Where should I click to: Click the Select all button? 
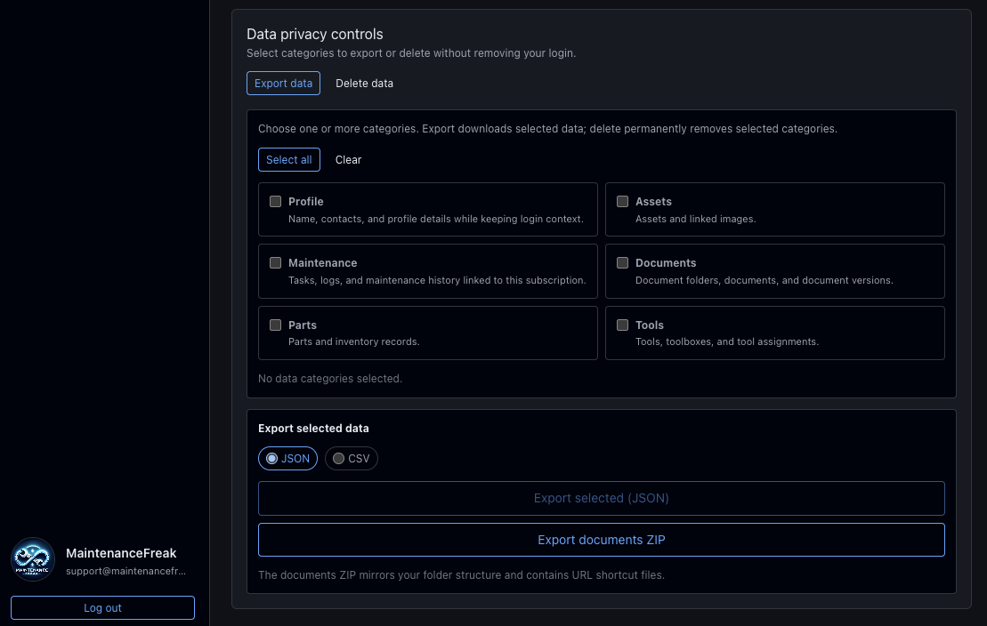click(289, 160)
